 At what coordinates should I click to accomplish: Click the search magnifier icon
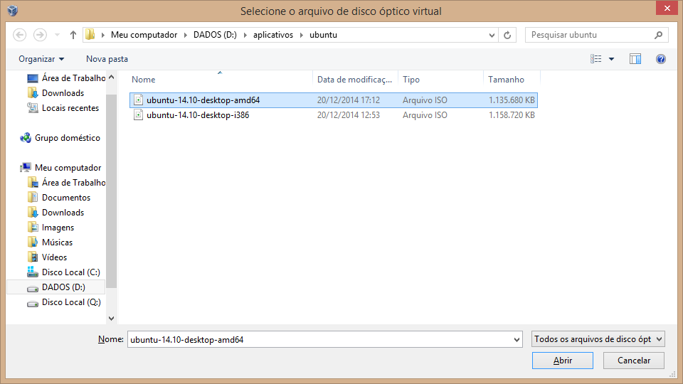click(x=659, y=35)
